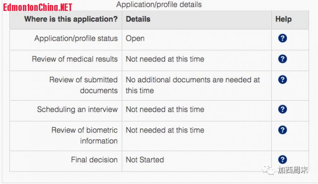The height and width of the screenshot is (184, 318).
Task: Click the "Scheduling an interview" row label
Action: tap(78, 109)
